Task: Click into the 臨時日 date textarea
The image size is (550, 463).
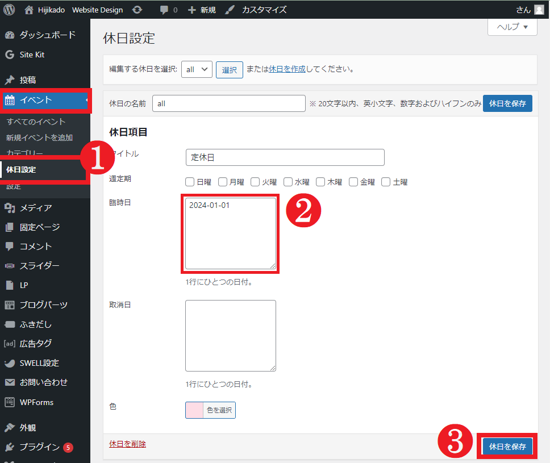Action: pos(230,233)
